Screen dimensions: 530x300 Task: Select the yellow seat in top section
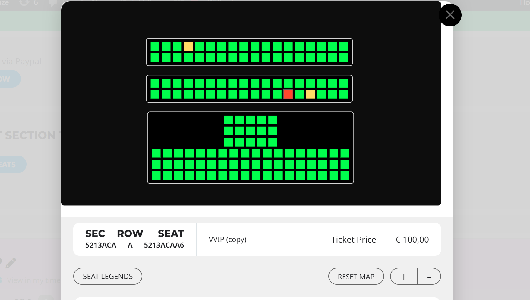click(x=188, y=46)
